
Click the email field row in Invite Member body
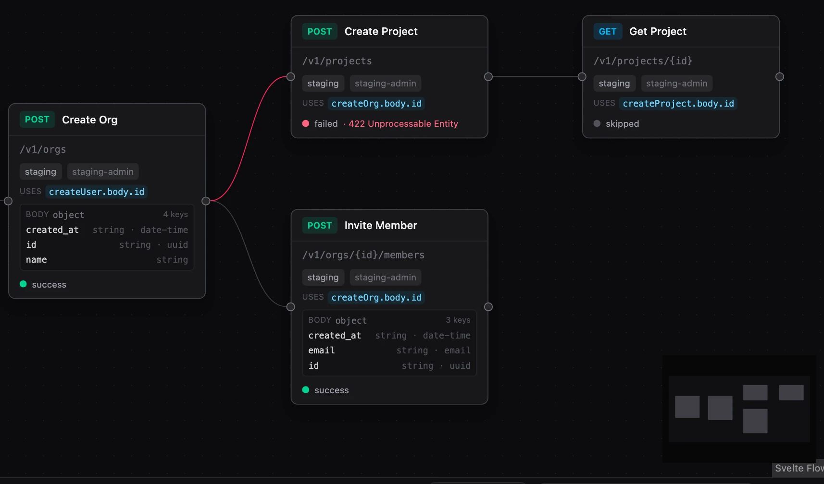(x=389, y=351)
